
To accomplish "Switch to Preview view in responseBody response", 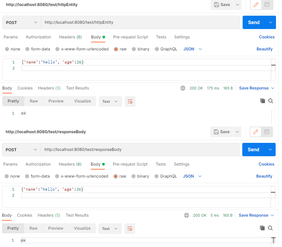I will [56, 228].
